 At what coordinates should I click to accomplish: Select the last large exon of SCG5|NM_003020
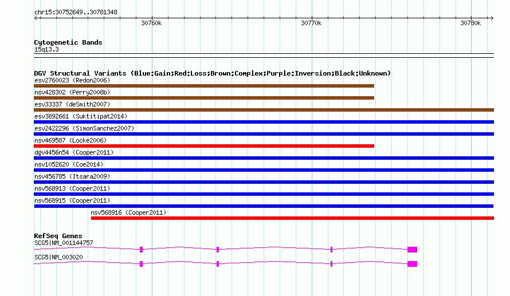(413, 264)
